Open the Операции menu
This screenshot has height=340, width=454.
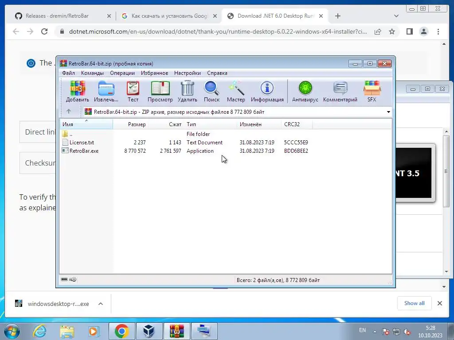pos(122,73)
